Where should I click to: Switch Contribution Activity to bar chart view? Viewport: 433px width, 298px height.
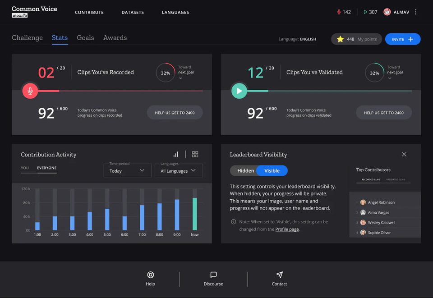coord(175,154)
